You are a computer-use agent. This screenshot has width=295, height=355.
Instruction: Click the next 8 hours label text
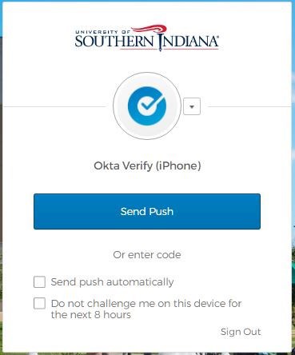[91, 315]
